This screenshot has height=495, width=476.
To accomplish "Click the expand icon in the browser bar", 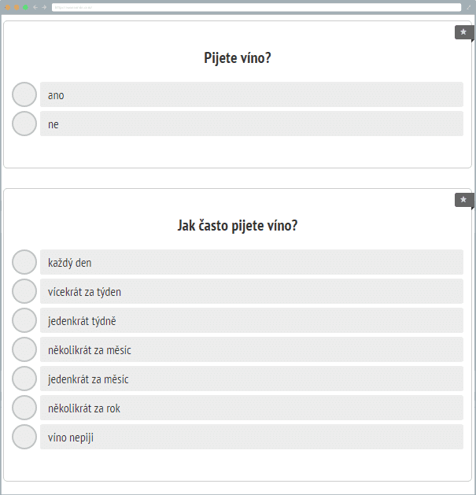I will (469, 7).
